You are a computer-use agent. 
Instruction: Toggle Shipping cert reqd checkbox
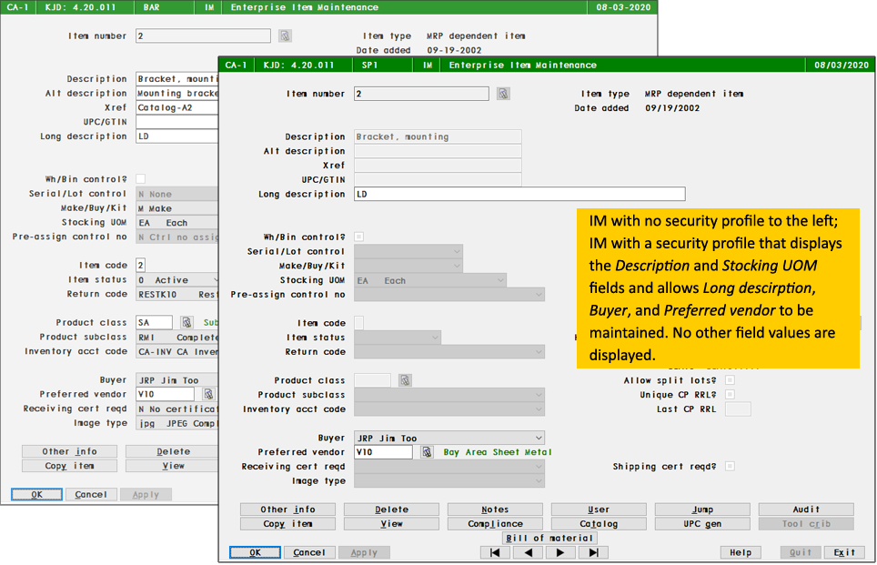730,466
